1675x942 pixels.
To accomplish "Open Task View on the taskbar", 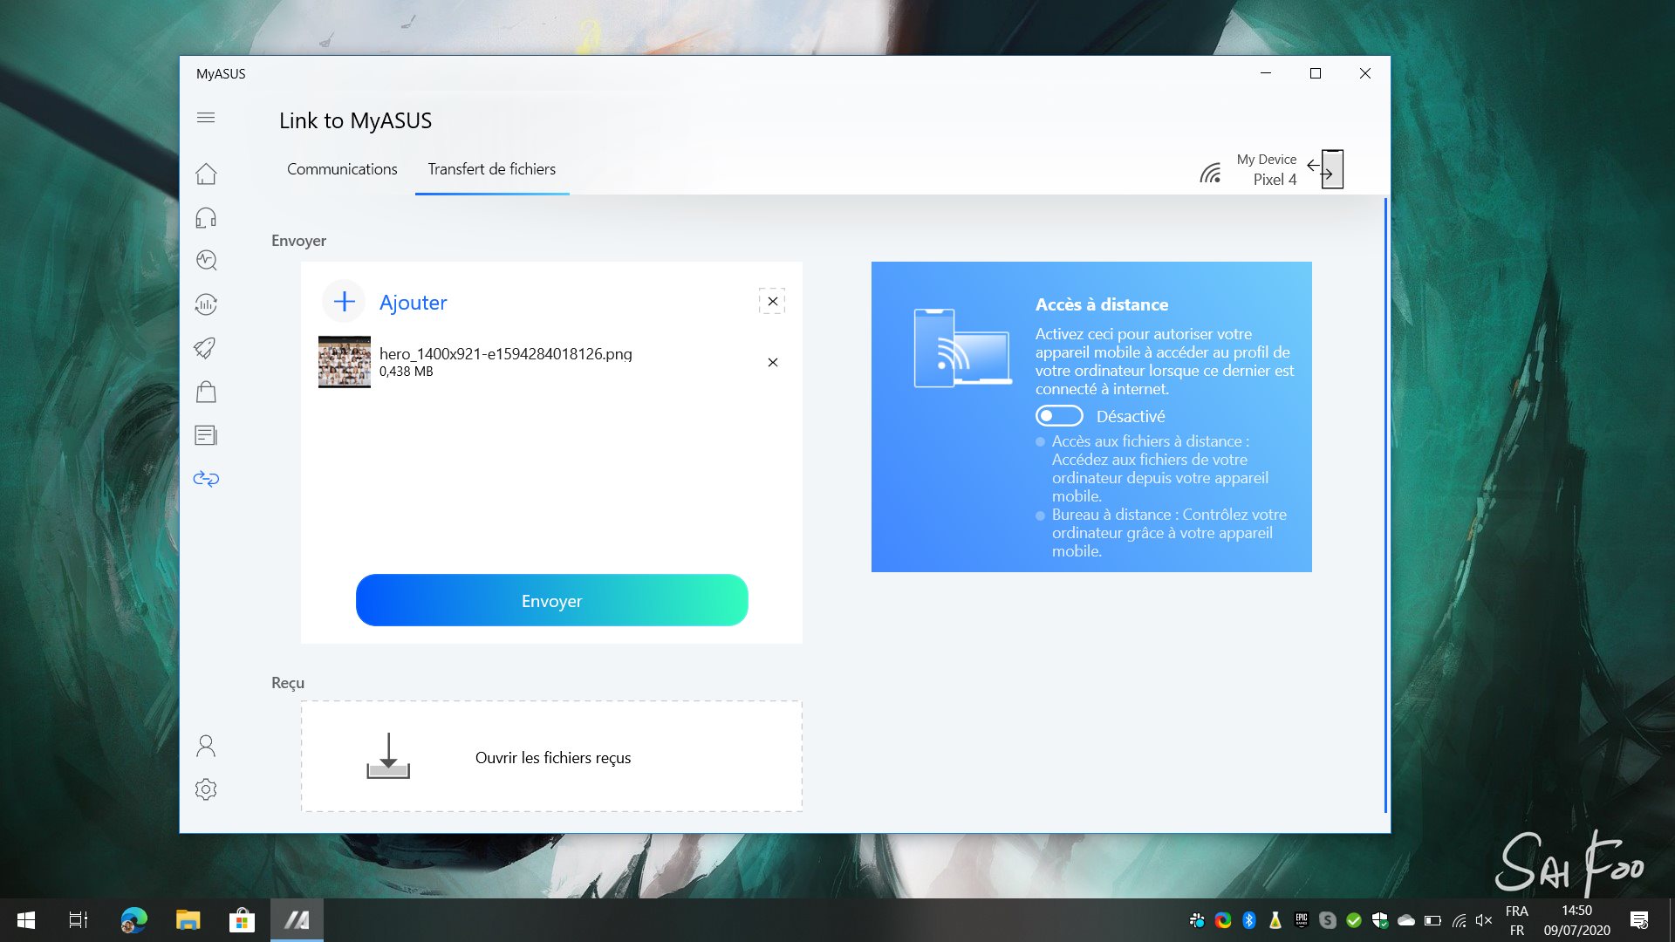I will tap(79, 920).
